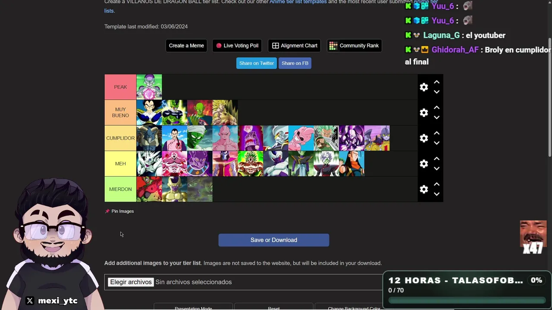Move MUY BUENO row down
Screen dimensions: 552x310
[436, 117]
